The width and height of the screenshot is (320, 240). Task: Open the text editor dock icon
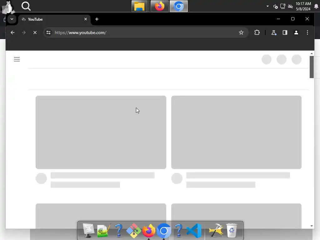point(104,231)
